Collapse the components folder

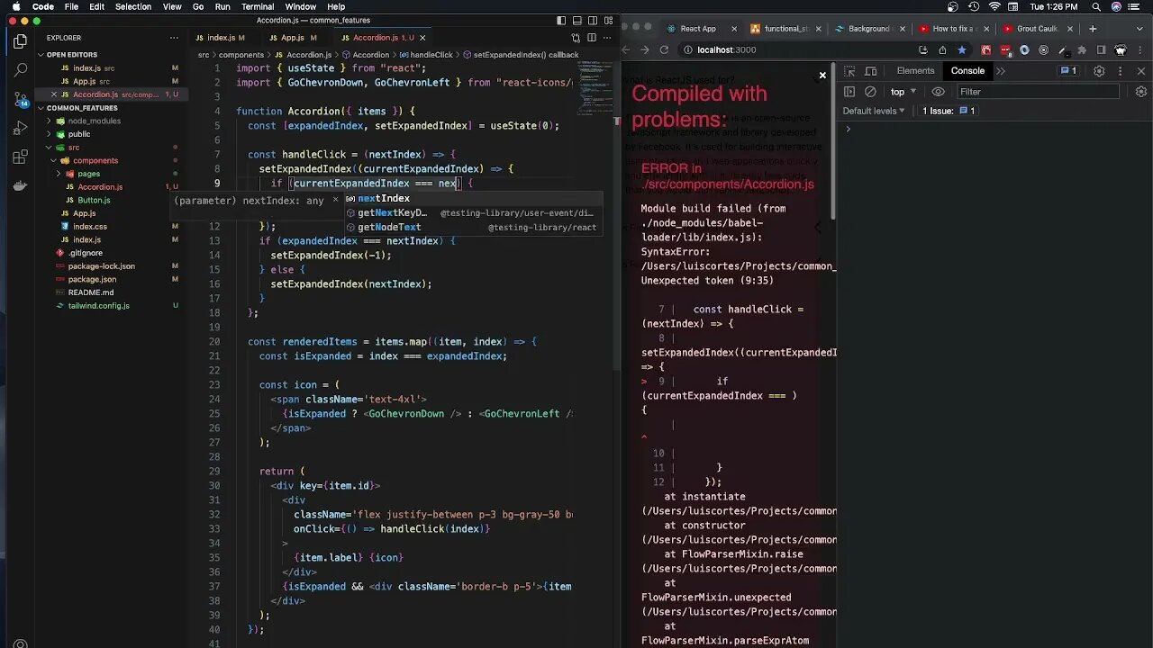pyautogui.click(x=95, y=160)
